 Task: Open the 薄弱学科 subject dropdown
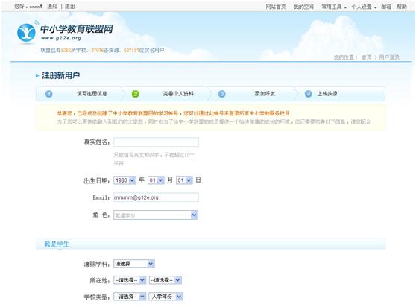(x=134, y=264)
